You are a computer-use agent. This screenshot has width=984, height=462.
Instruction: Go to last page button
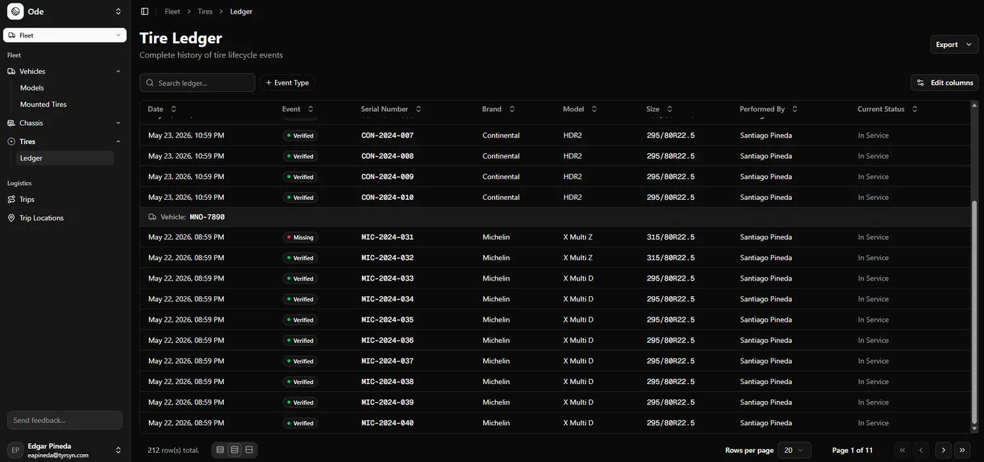coord(962,450)
